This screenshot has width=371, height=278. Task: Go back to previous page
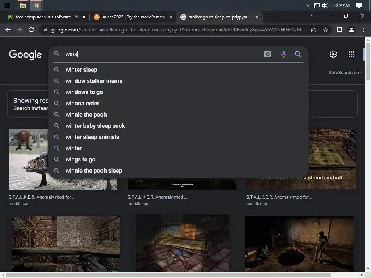(x=8, y=30)
